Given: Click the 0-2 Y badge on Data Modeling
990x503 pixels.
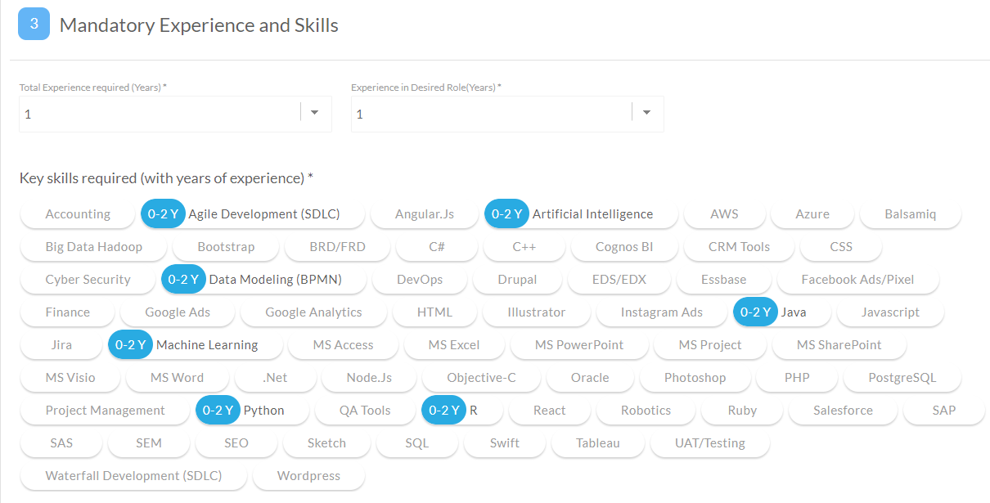Looking at the screenshot, I should [x=183, y=280].
